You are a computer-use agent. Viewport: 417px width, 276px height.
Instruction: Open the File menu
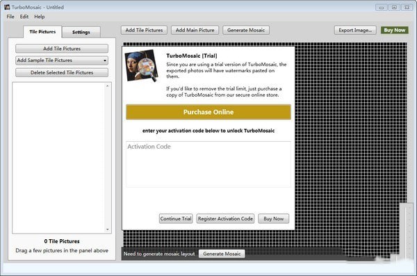coord(10,17)
